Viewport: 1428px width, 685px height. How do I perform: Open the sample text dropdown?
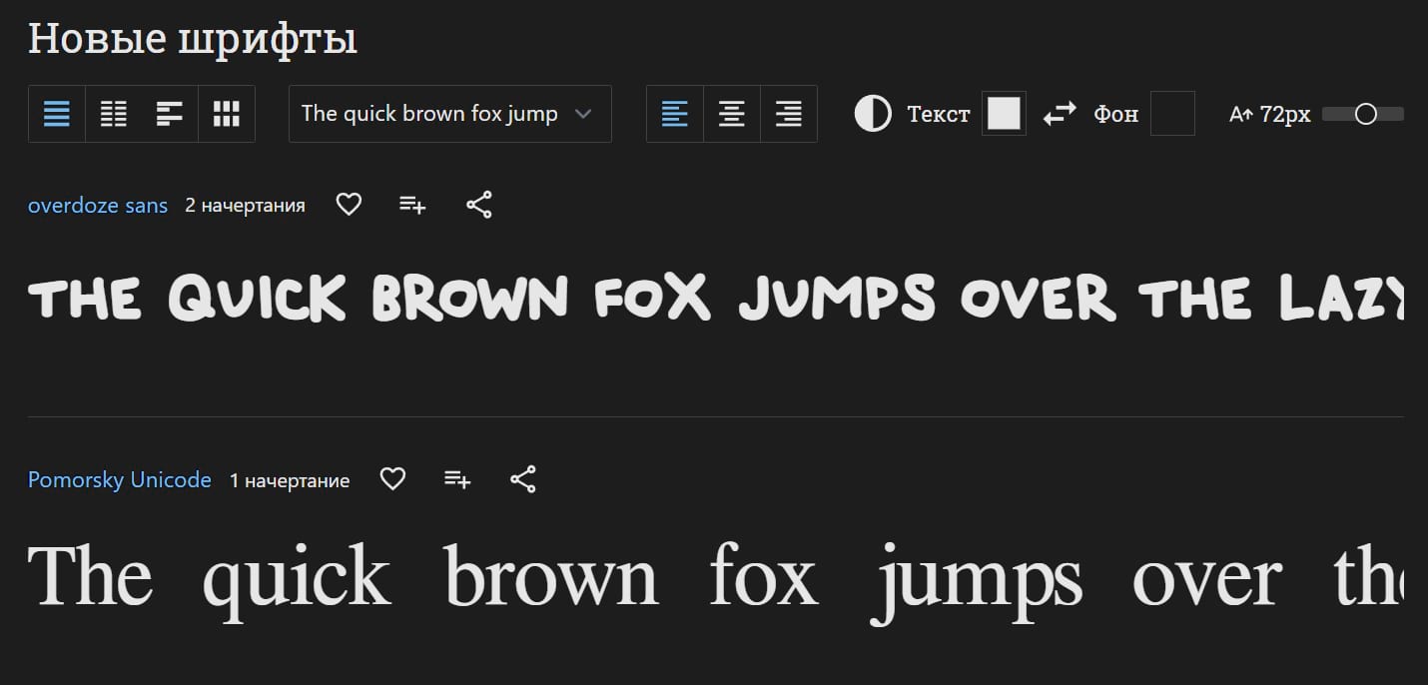(x=429, y=114)
